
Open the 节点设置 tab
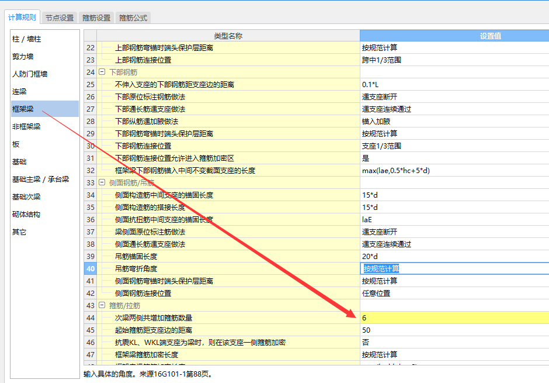click(60, 18)
